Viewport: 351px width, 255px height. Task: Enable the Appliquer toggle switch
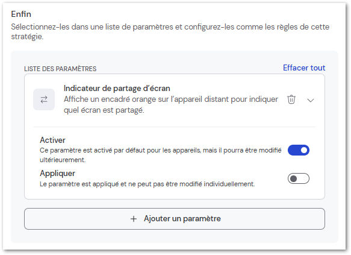(299, 178)
